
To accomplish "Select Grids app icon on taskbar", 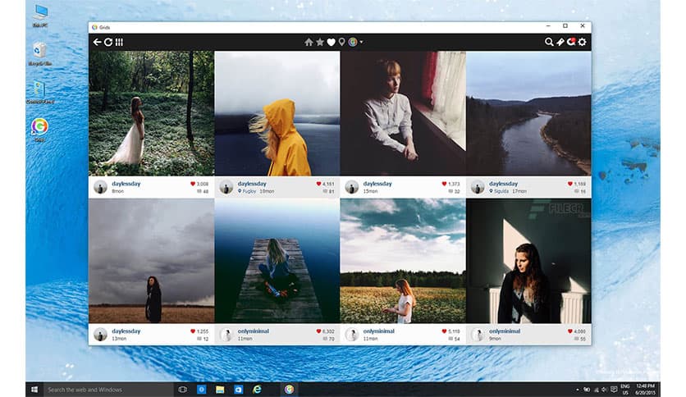I will tap(289, 389).
